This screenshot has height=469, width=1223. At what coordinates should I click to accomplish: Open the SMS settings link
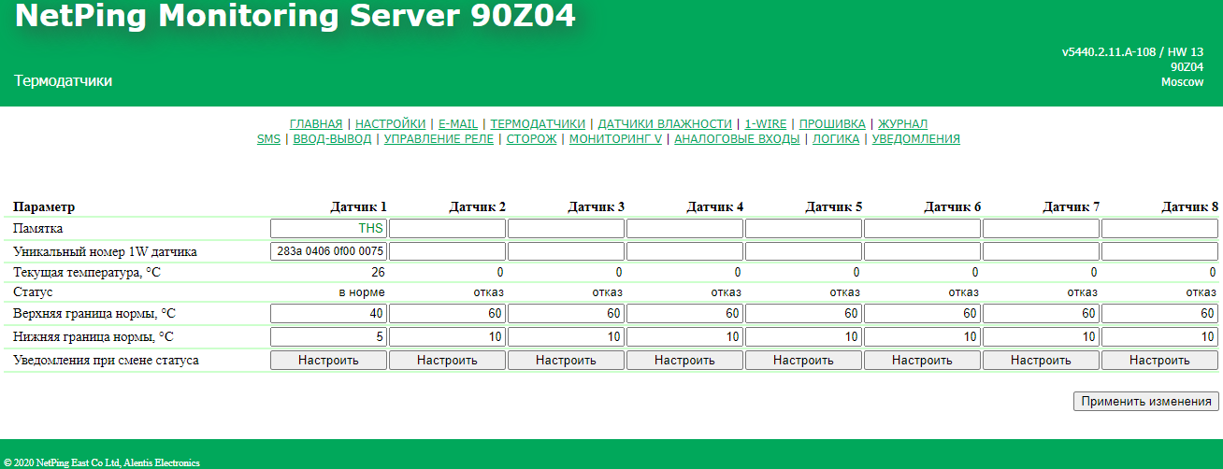click(x=268, y=139)
